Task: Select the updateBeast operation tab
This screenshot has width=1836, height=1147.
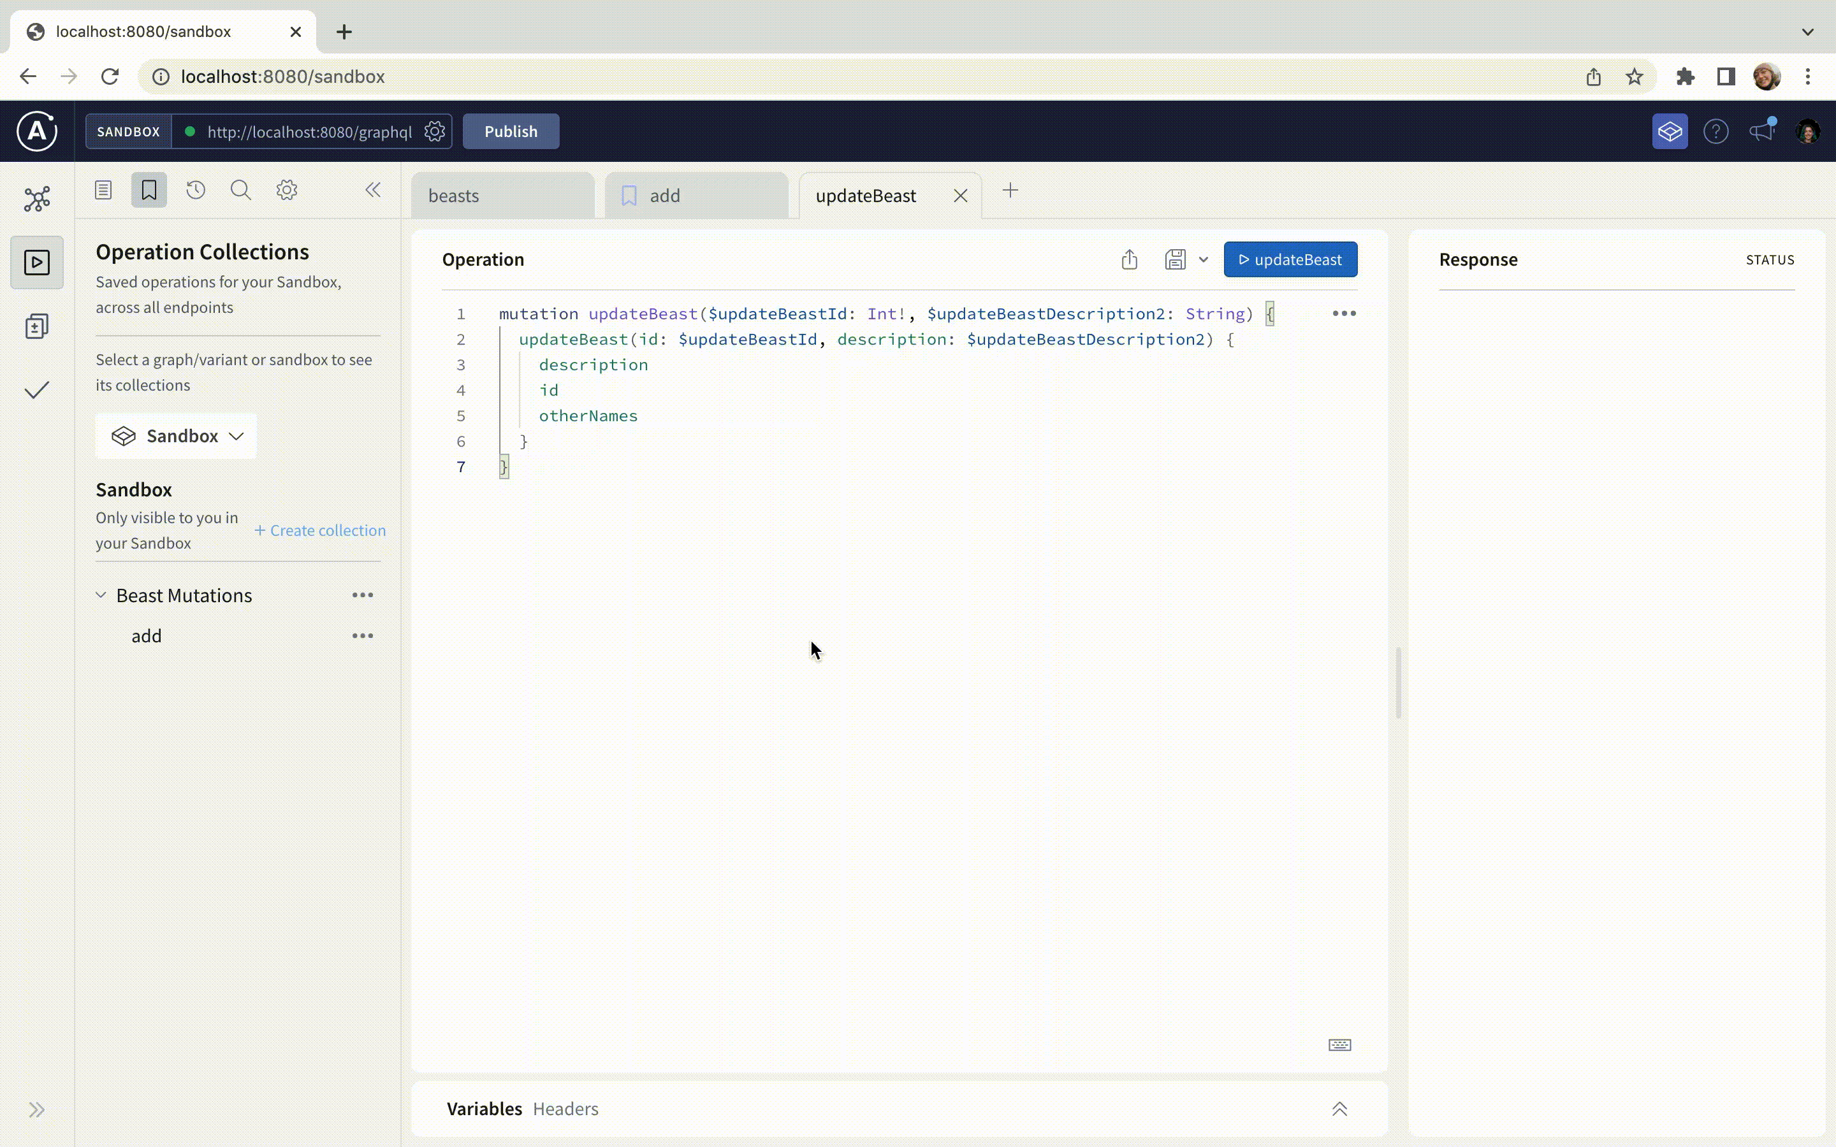Action: [866, 196]
